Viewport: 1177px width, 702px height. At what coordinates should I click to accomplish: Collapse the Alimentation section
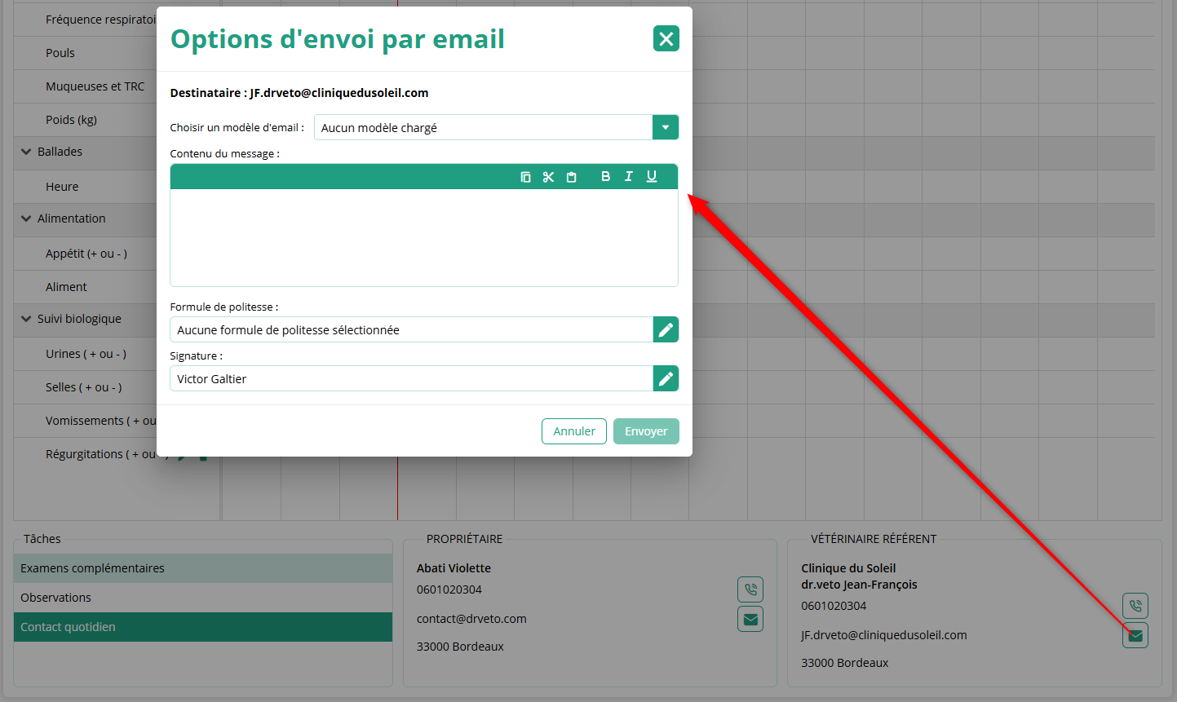coord(26,219)
